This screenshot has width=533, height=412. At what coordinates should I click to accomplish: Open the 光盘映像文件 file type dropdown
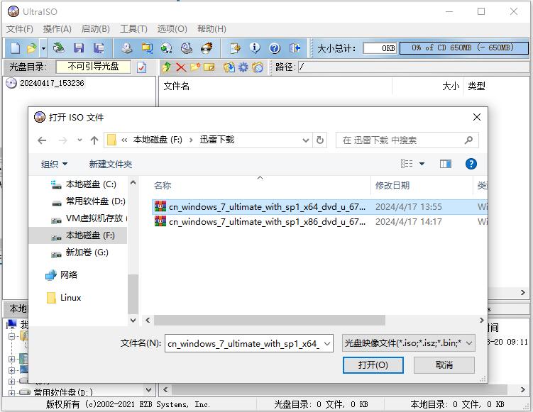click(408, 343)
